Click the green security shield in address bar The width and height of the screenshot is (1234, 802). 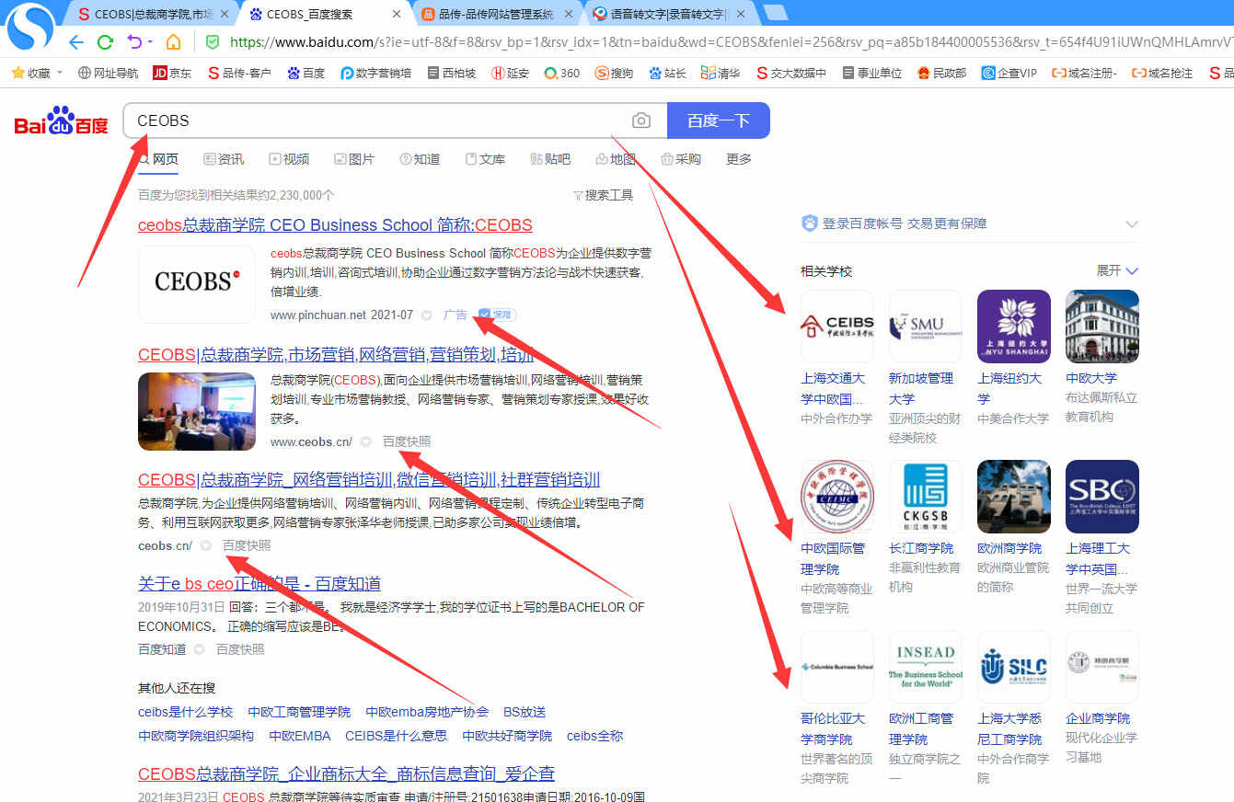click(x=213, y=42)
